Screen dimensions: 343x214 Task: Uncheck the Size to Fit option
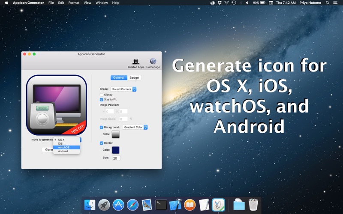(102, 100)
